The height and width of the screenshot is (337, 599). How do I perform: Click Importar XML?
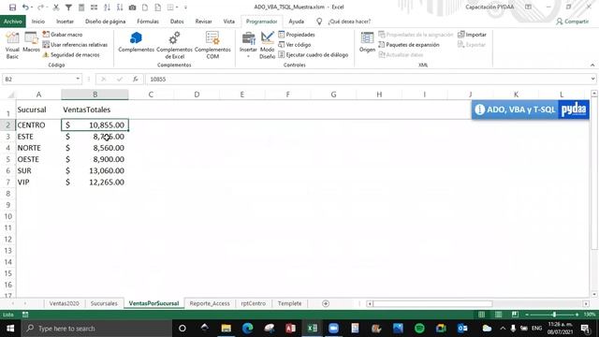[472, 35]
